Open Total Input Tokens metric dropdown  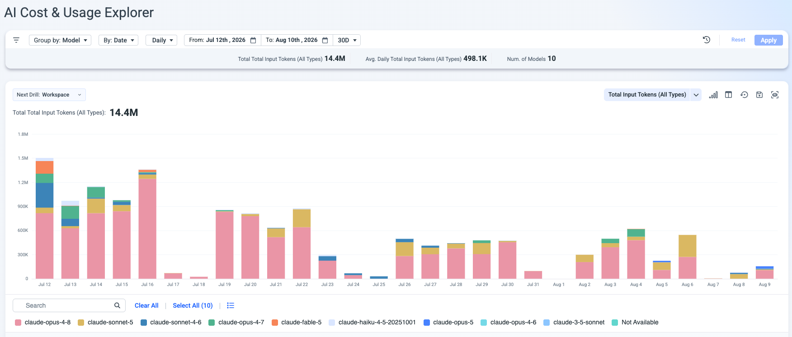tap(652, 95)
